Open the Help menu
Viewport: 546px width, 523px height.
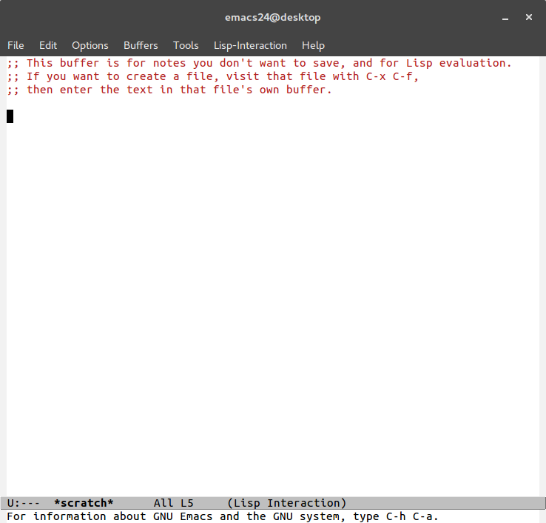coord(313,45)
